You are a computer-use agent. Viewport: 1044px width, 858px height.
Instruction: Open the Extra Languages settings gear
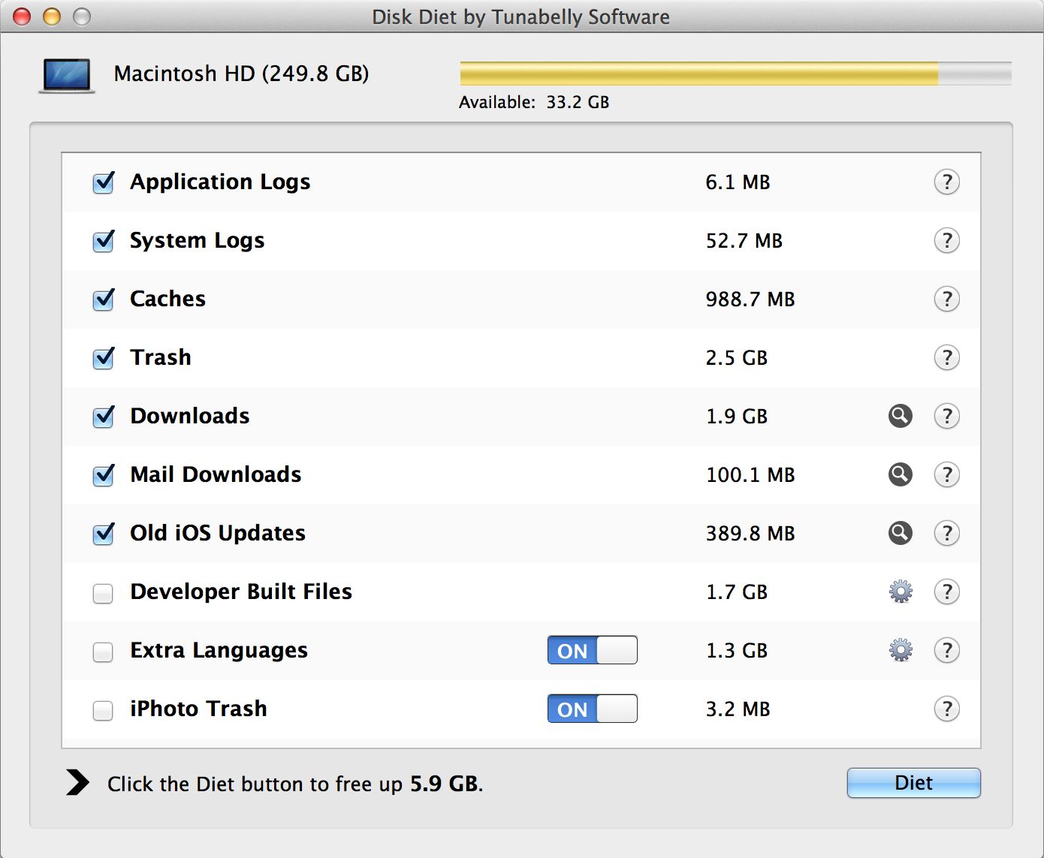click(x=900, y=650)
